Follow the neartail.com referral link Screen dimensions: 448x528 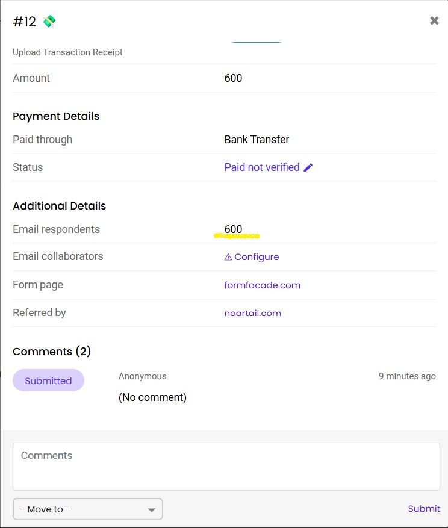tap(252, 313)
